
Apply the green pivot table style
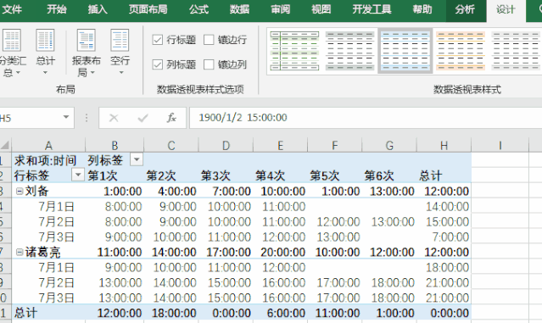294,50
